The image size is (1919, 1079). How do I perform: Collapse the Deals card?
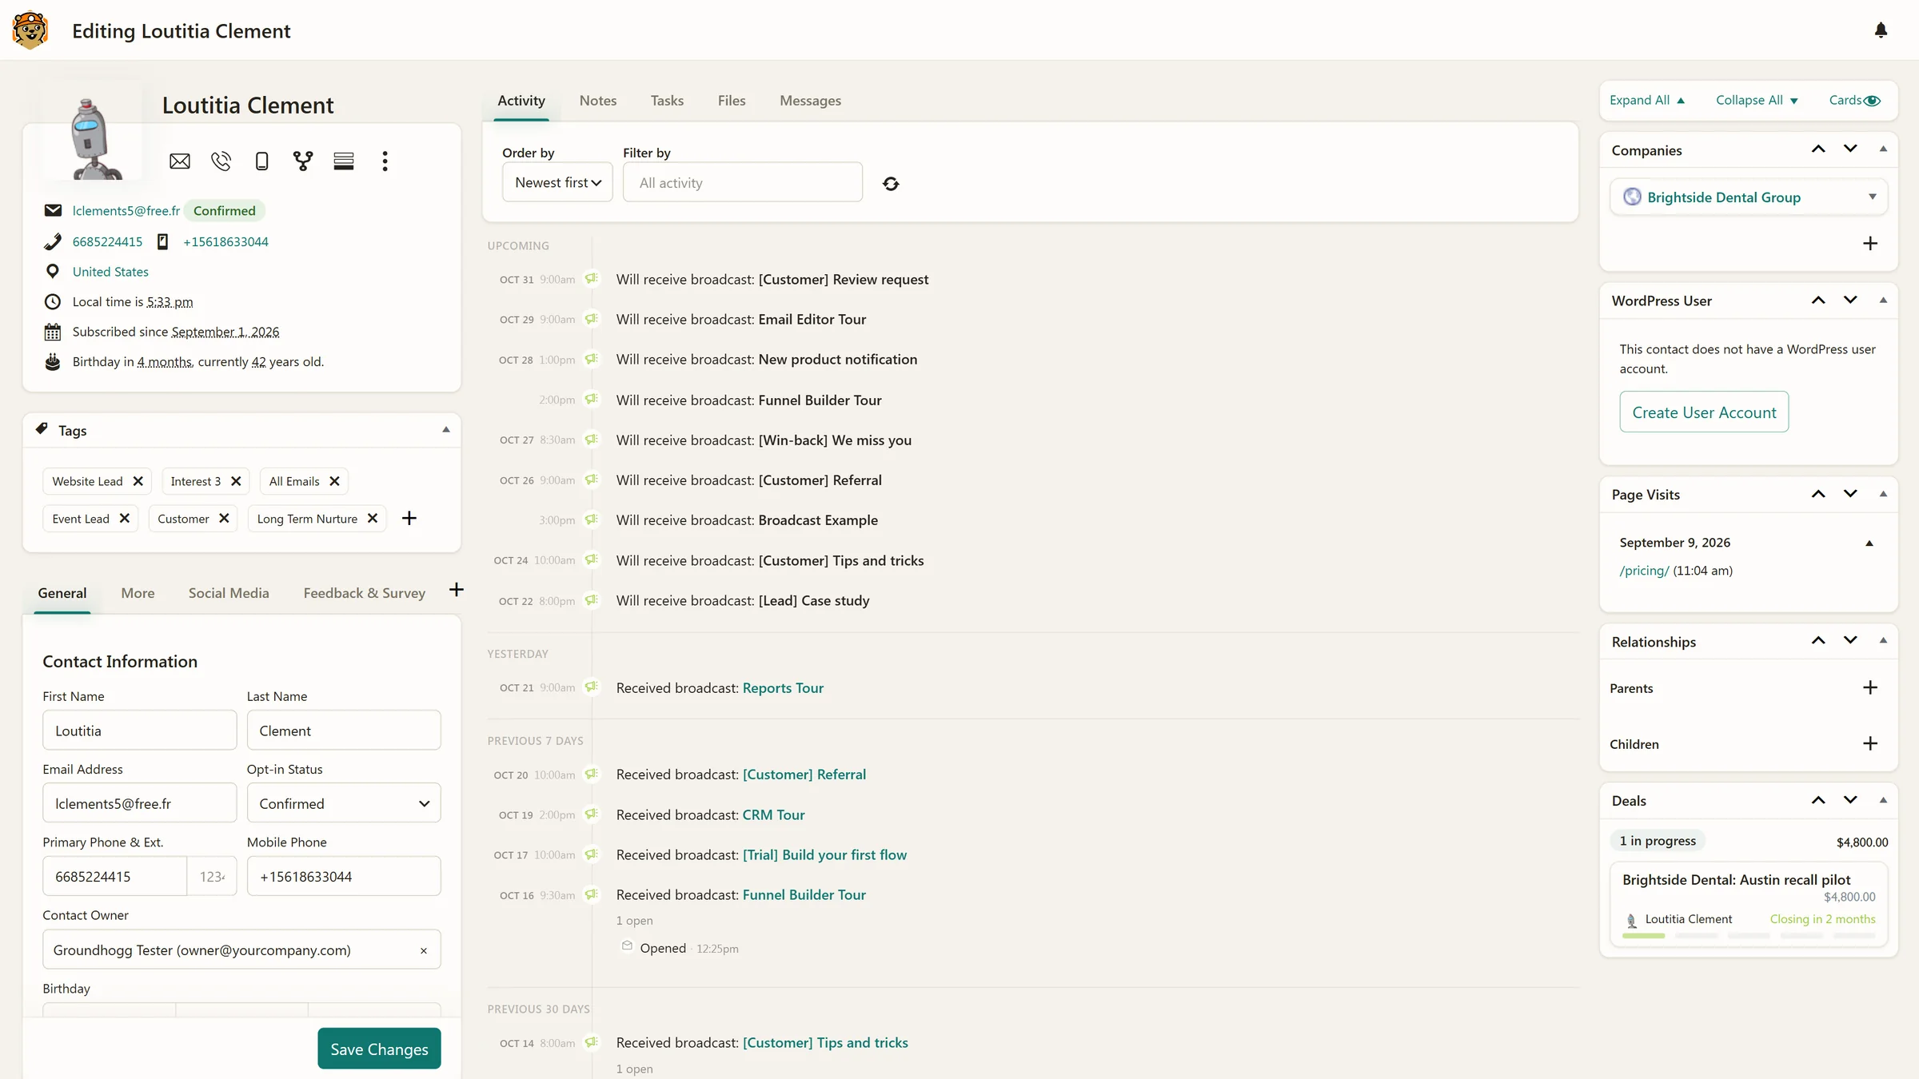click(x=1883, y=801)
